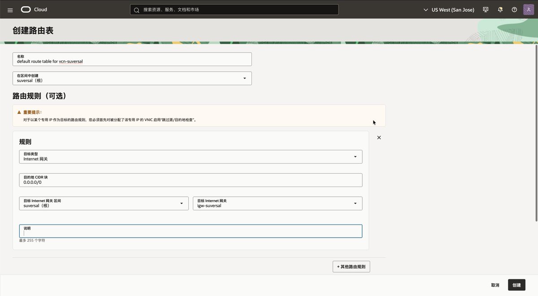Open the Cloud Shell developer tools icon
538x296 pixels.
[x=486, y=9]
